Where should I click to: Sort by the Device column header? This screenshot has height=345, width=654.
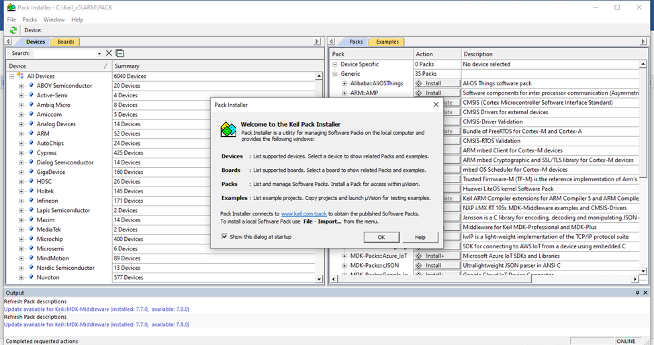point(59,66)
